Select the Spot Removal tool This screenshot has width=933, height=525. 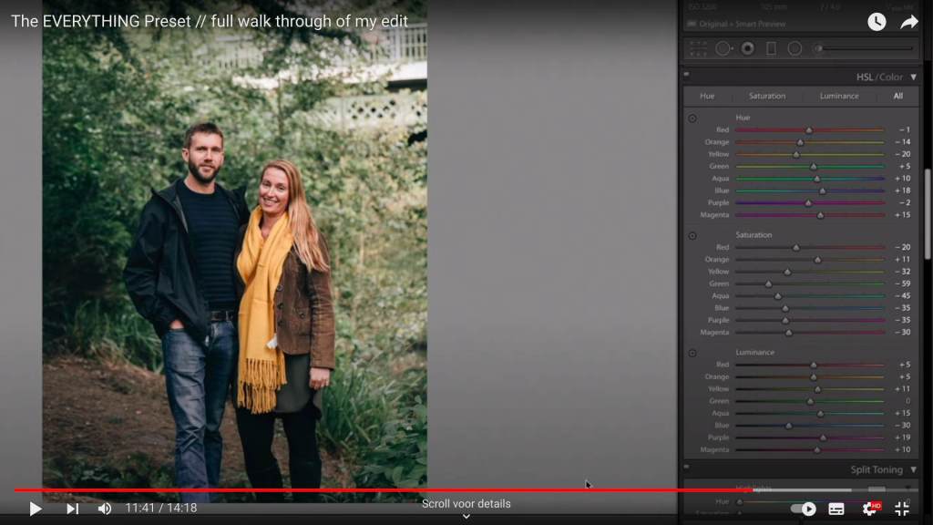(723, 49)
